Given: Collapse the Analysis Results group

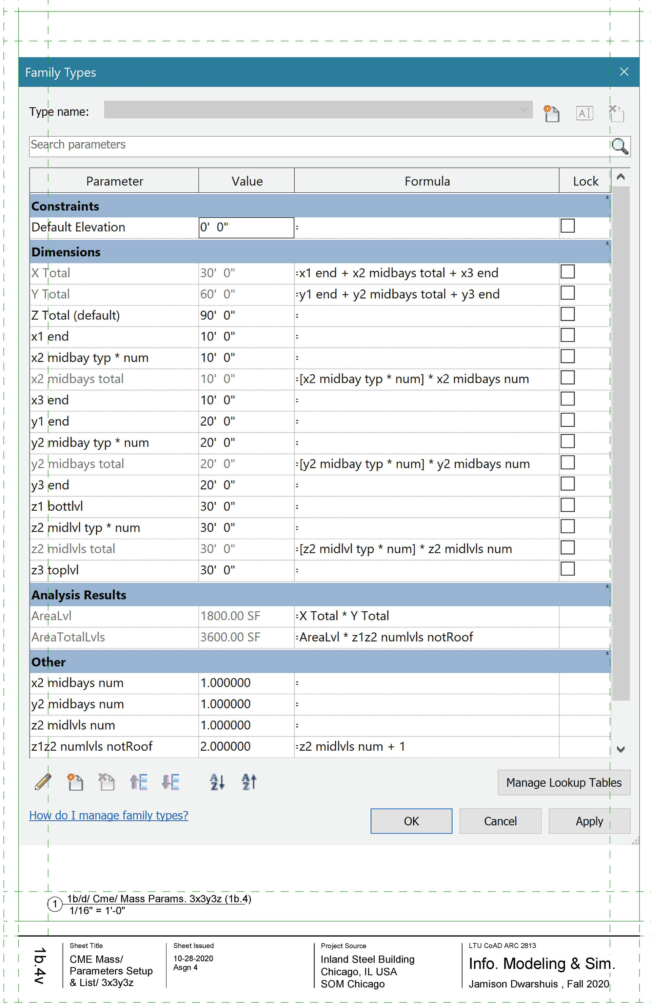Looking at the screenshot, I should (x=607, y=587).
